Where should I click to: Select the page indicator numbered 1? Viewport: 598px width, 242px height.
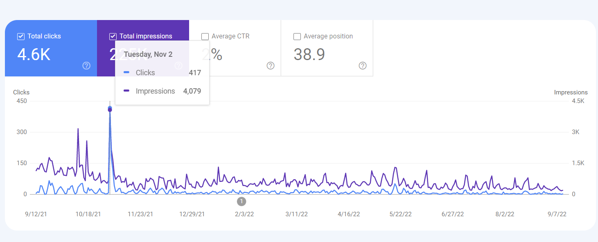point(241,201)
